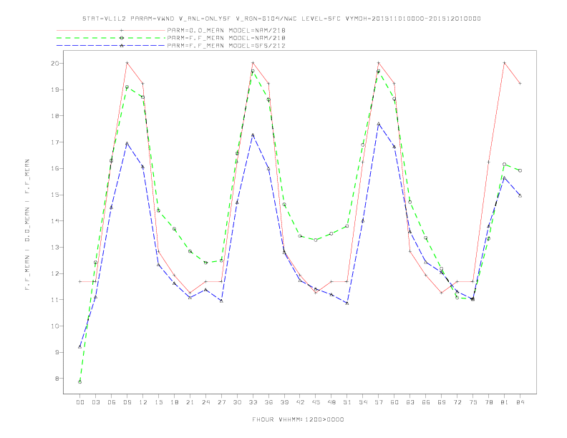Screen dimensions: 567x438
Task: Click y-axis tick value 11
Action: tap(55, 300)
